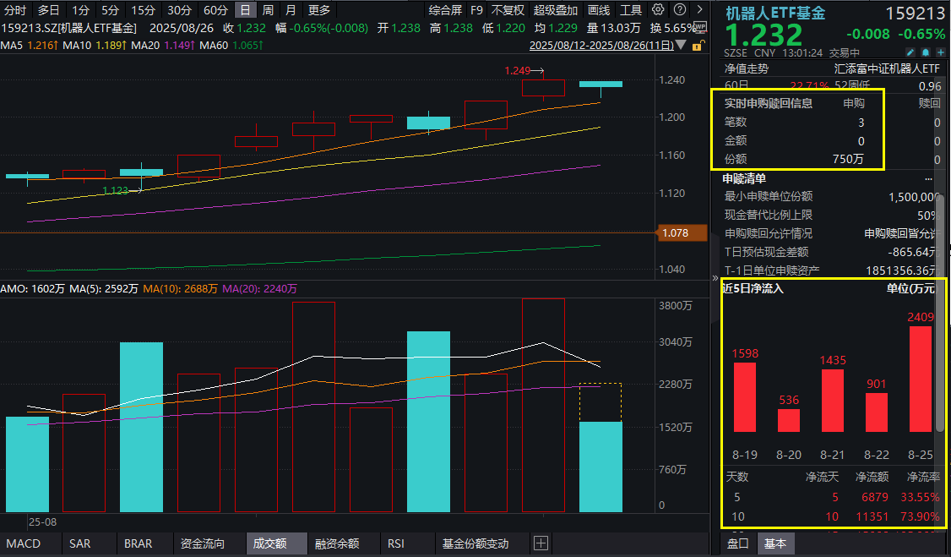Image resolution: width=951 pixels, height=557 pixels.
Task: Click the bell alert icon in the quote panel
Action: 926,52
